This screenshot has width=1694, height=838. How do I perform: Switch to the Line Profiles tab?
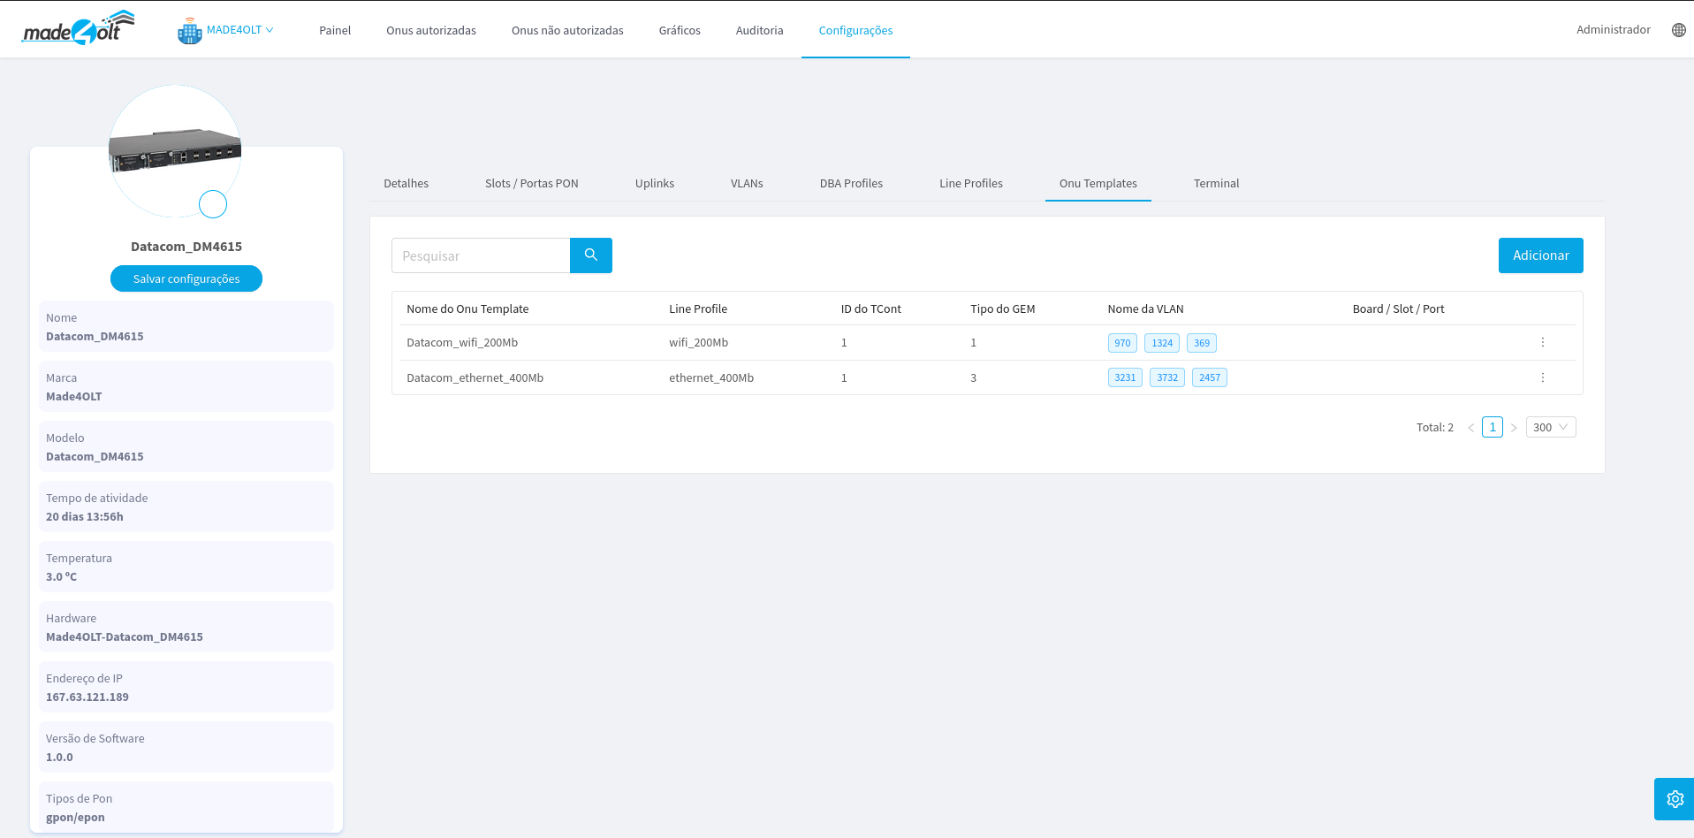[x=970, y=184]
